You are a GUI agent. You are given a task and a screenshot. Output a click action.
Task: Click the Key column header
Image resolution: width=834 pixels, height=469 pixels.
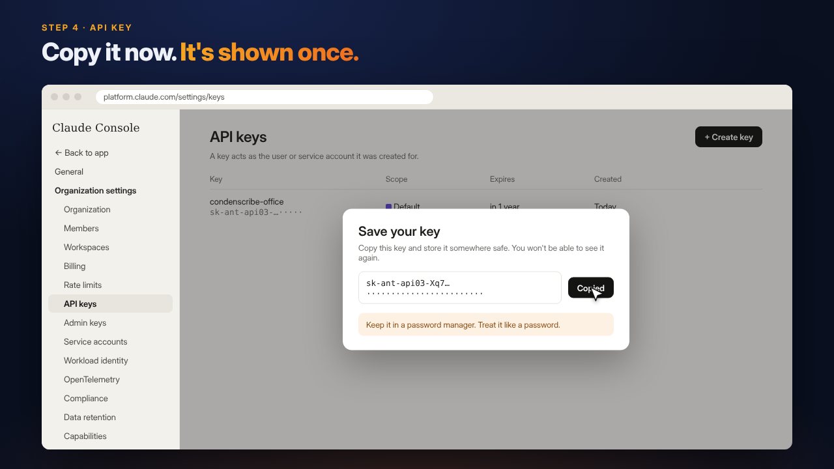point(216,179)
